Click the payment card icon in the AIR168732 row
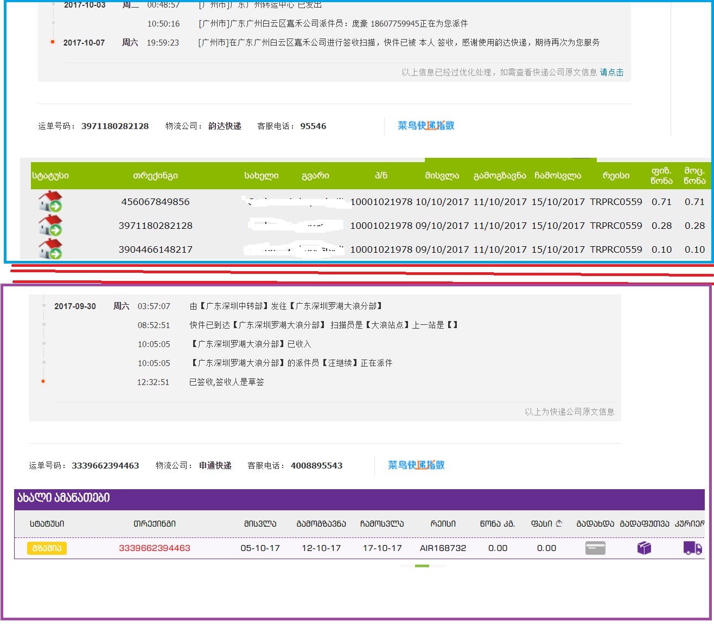The image size is (714, 628). pyautogui.click(x=595, y=548)
